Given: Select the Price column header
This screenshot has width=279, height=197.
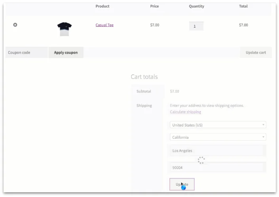Looking at the screenshot, I should tap(154, 6).
